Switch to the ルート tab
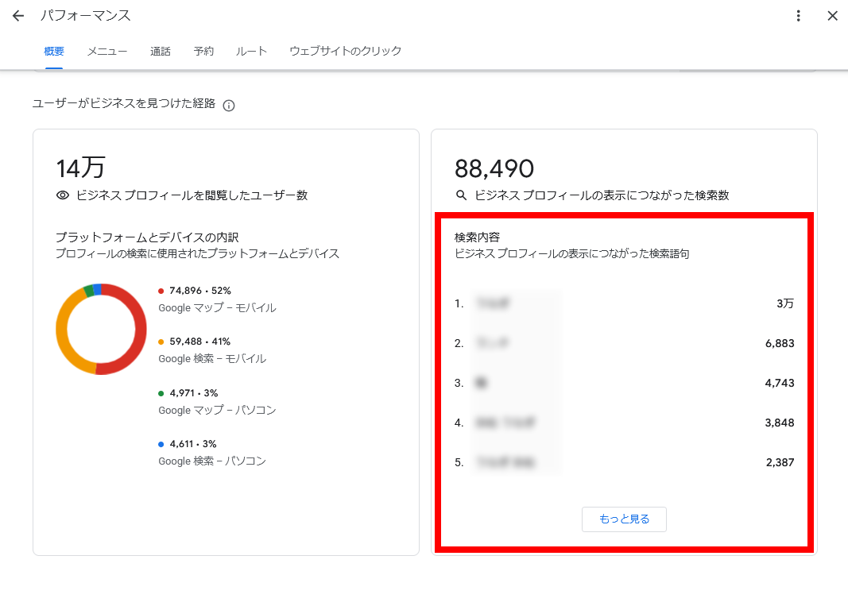The image size is (848, 606). click(251, 52)
